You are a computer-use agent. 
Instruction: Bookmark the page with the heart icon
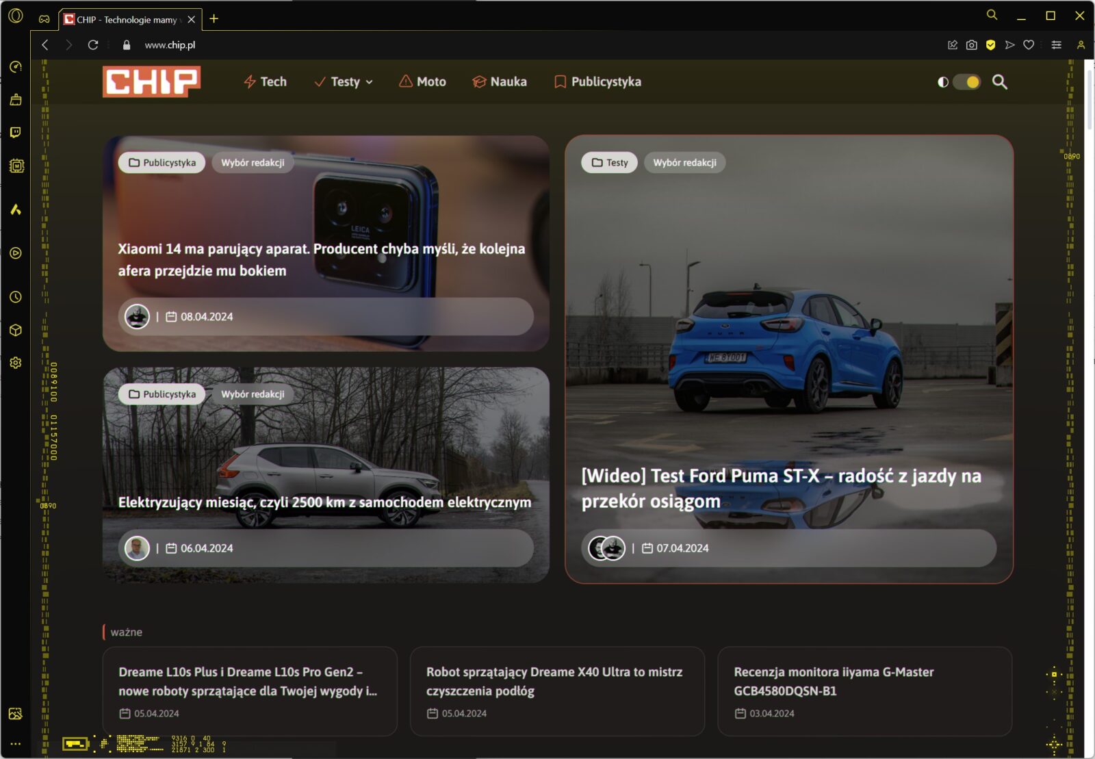(x=1028, y=45)
